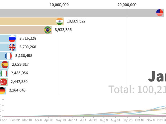The width and height of the screenshot is (166, 124).
Task: Click the France flag icon
Action: (8, 56)
